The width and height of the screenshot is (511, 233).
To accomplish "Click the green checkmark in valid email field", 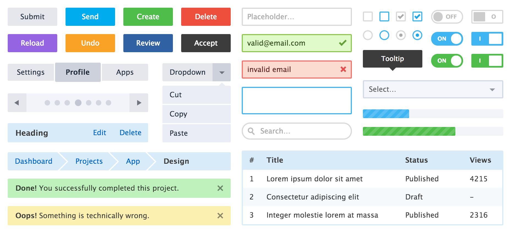I will click(x=343, y=43).
